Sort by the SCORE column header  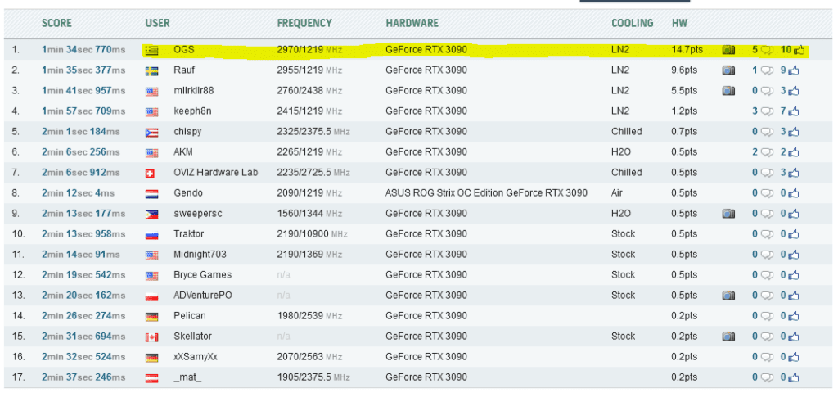coord(56,24)
